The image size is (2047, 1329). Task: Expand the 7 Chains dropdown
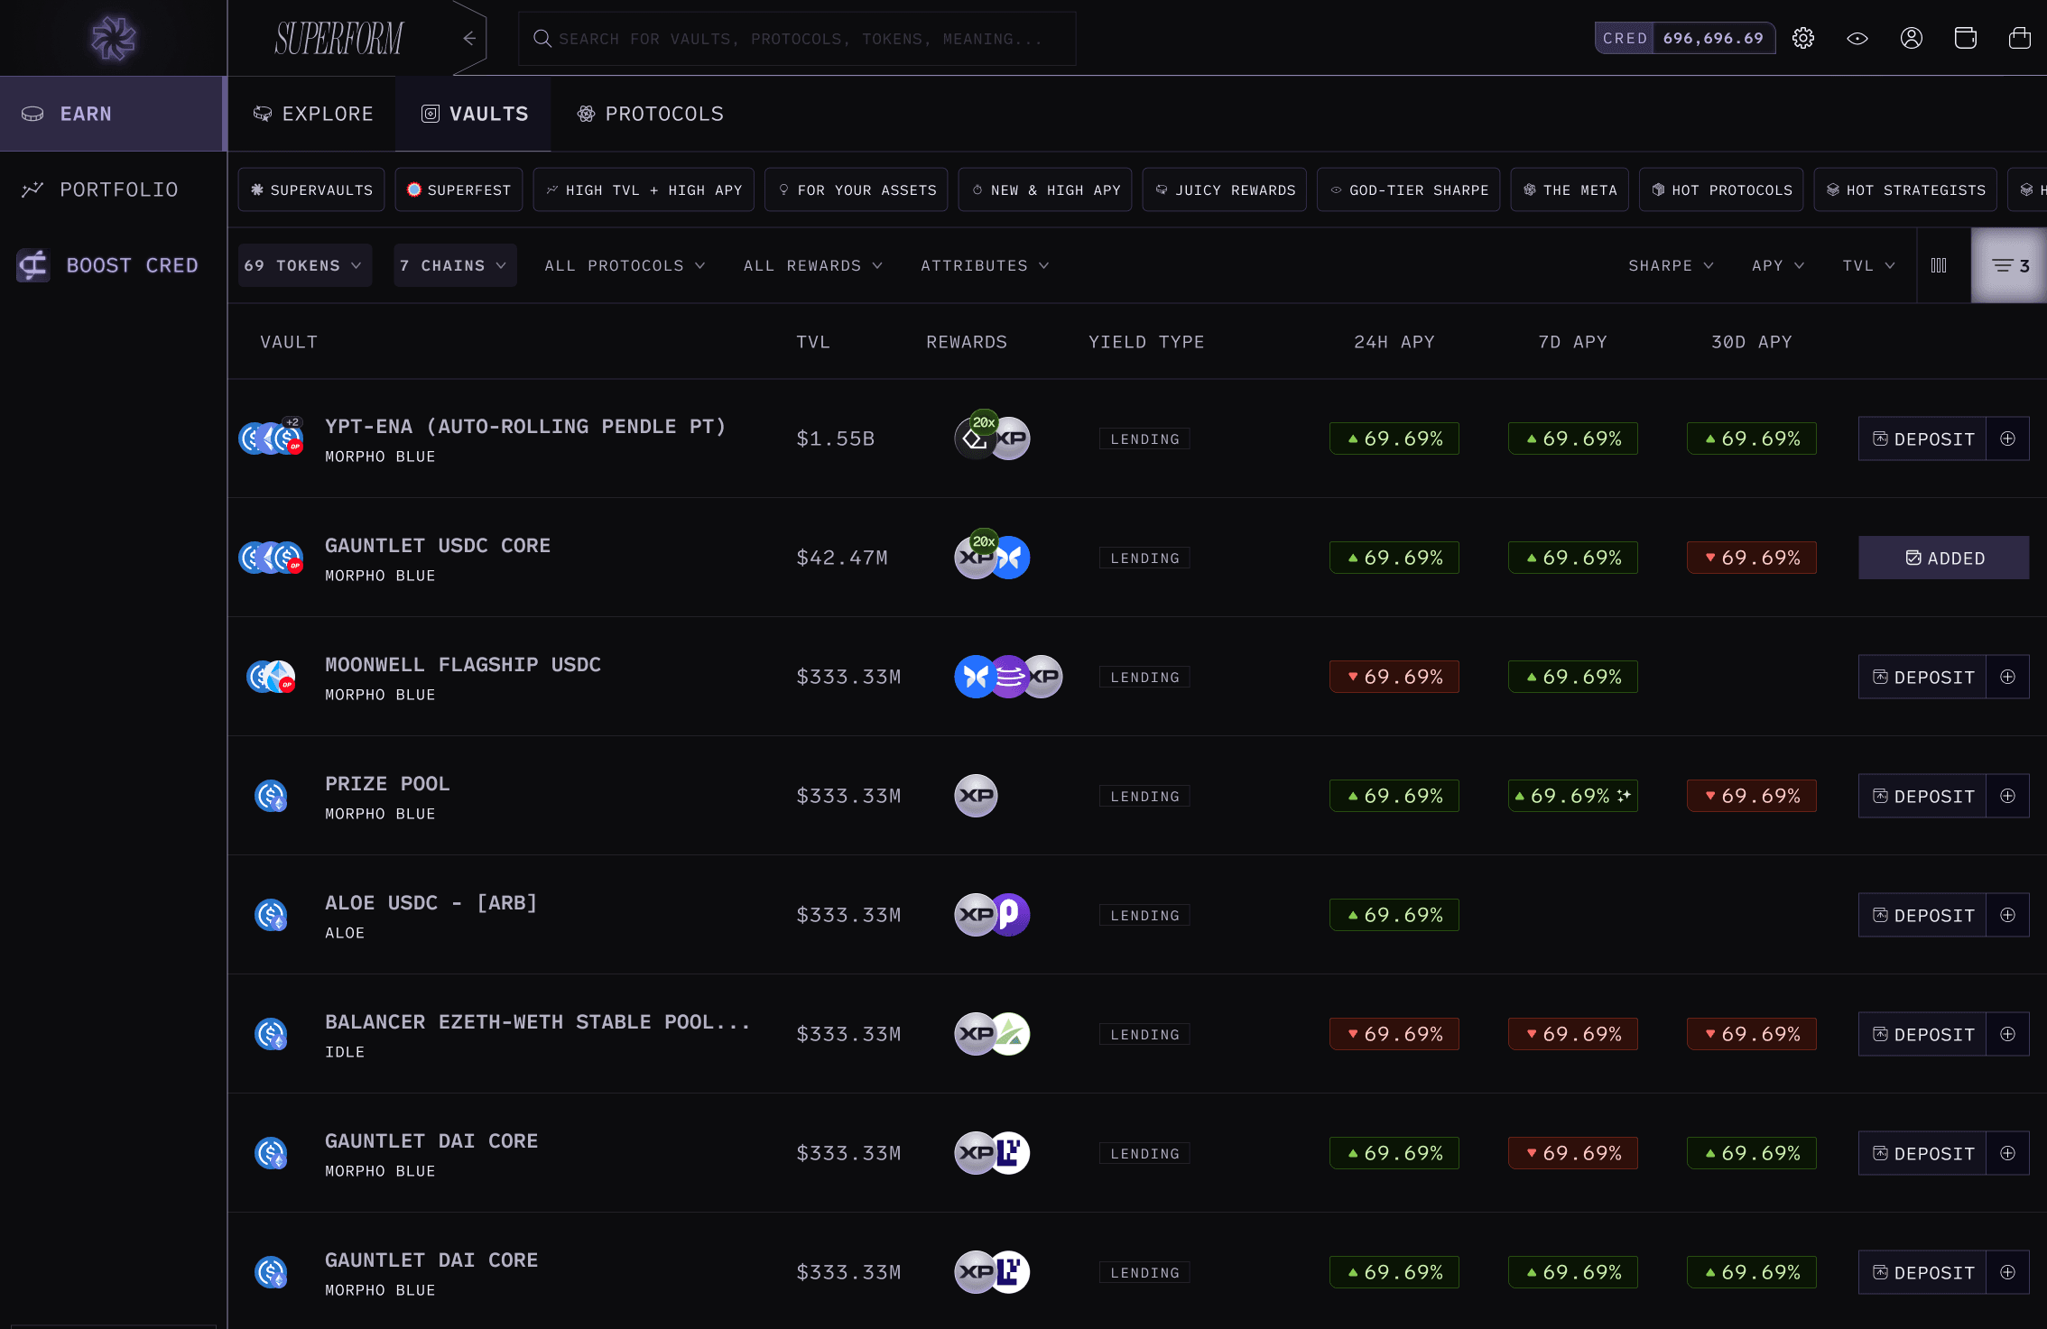[x=454, y=265]
